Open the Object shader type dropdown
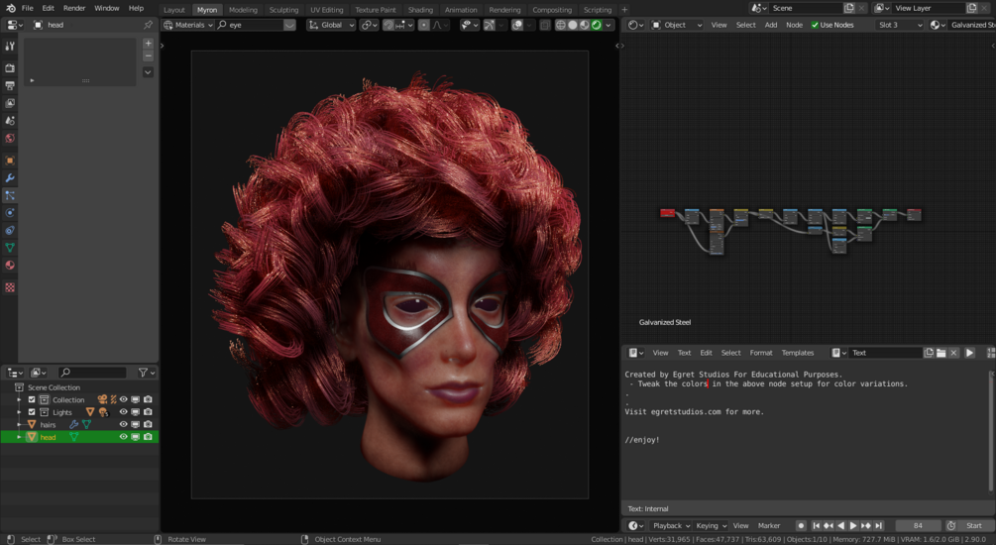The image size is (996, 545). 677,25
